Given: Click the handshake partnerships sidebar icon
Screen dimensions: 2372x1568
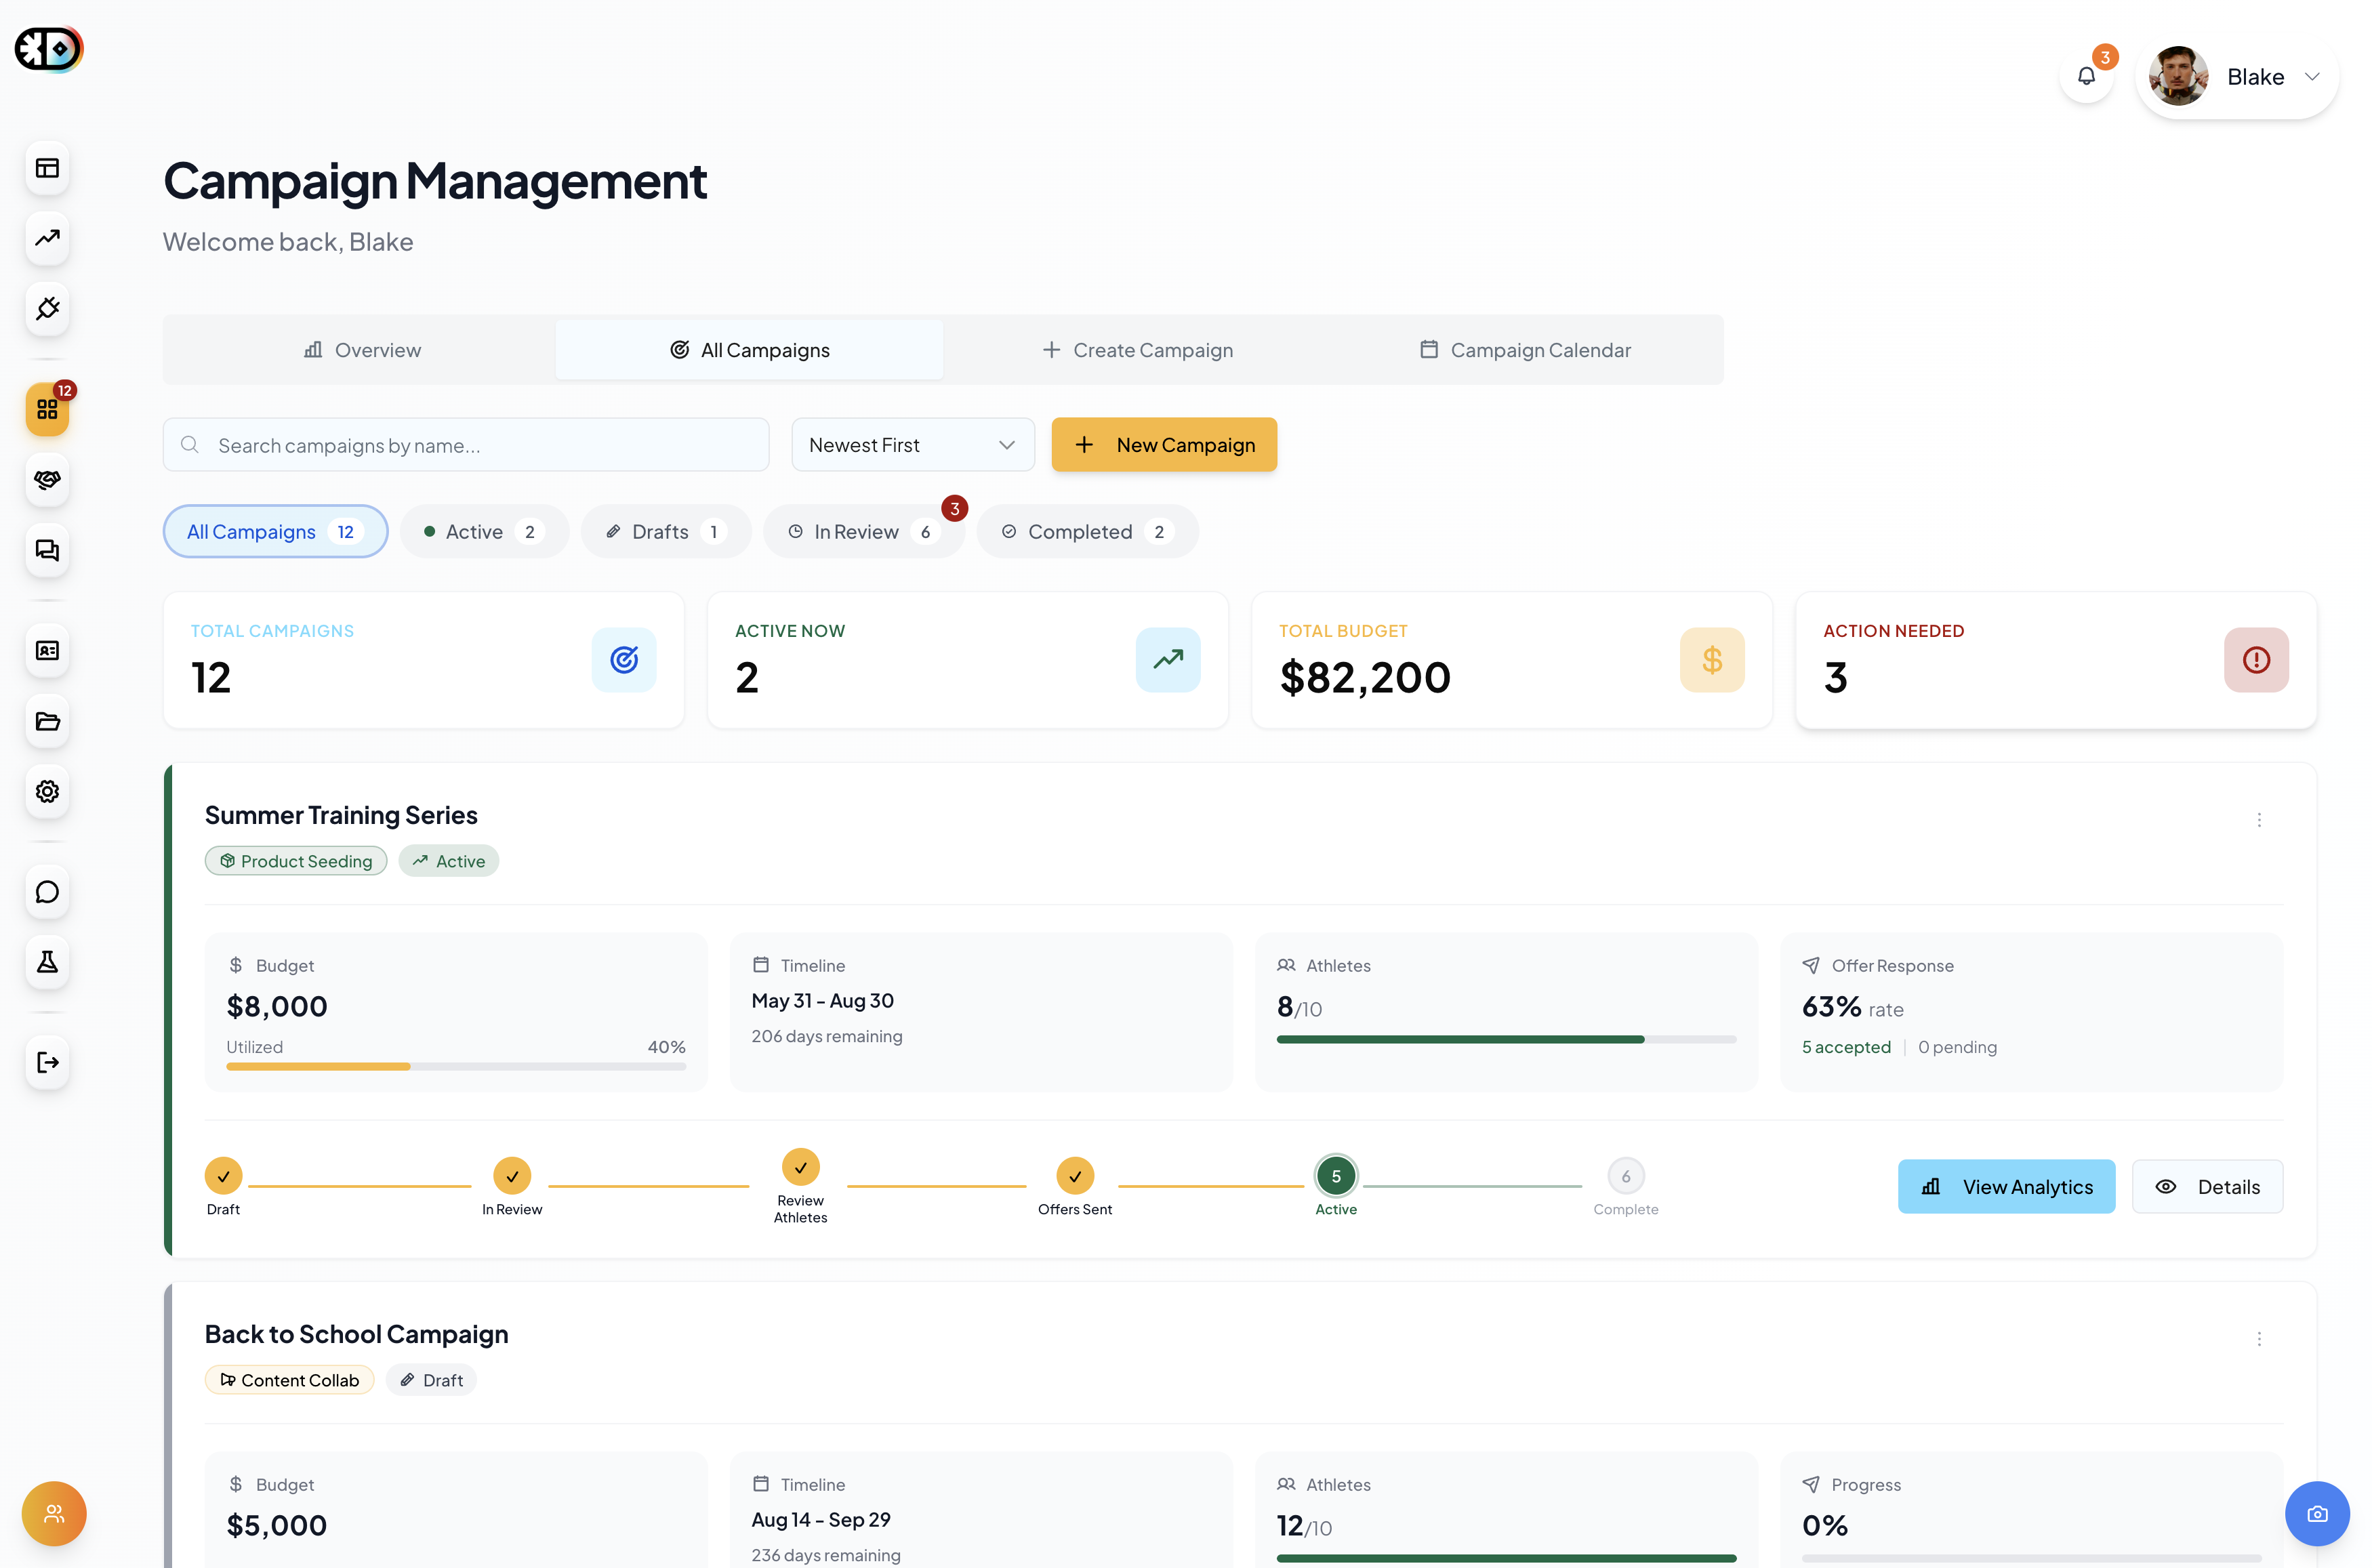Looking at the screenshot, I should [x=47, y=480].
